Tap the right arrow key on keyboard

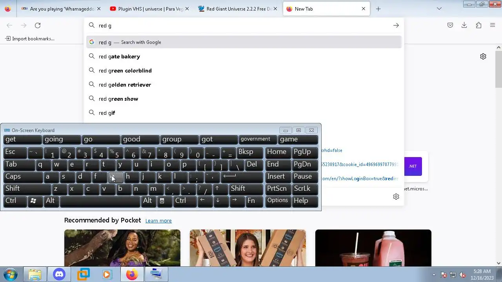tap(237, 201)
